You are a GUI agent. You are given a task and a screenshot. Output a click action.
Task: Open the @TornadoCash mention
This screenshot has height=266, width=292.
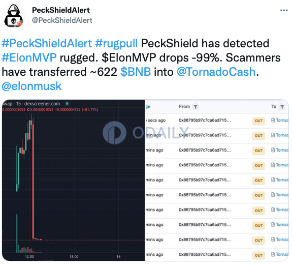coord(216,72)
